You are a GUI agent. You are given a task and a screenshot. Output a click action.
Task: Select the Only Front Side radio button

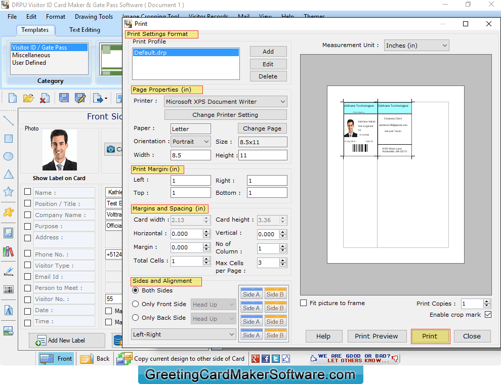(x=136, y=304)
